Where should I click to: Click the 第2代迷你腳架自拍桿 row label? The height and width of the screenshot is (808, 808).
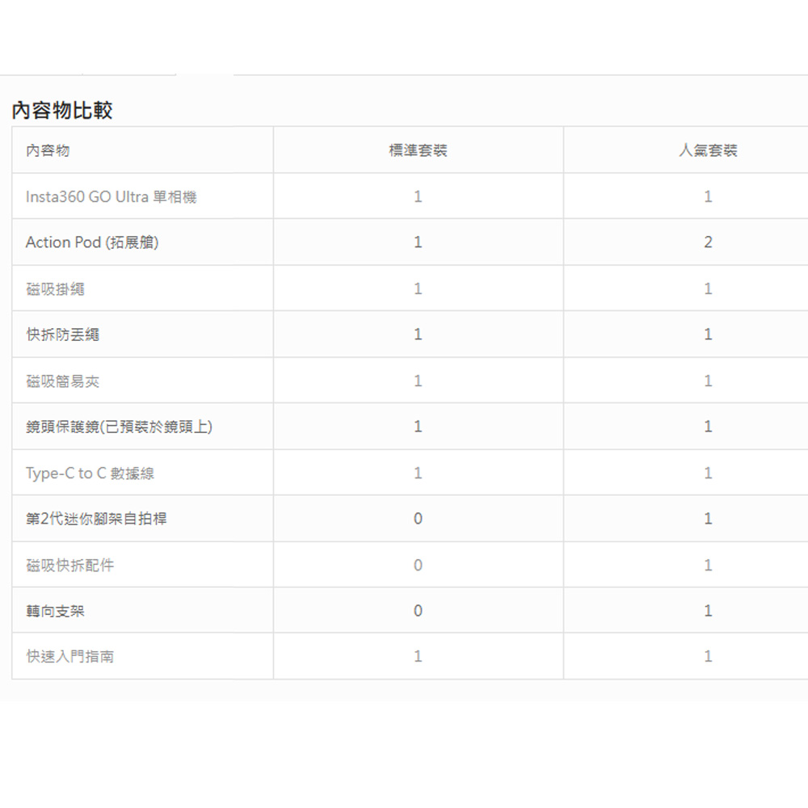[x=96, y=519]
